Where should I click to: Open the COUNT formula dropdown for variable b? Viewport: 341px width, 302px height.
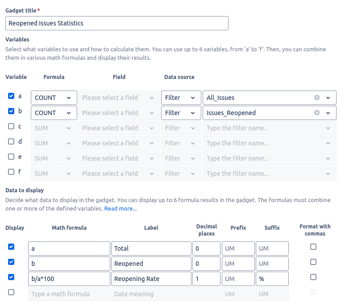[x=54, y=113]
